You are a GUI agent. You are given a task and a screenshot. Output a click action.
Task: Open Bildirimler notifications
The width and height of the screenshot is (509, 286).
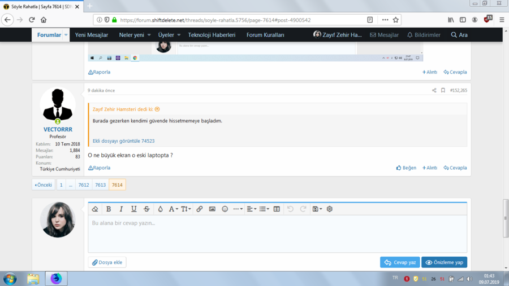pyautogui.click(x=424, y=35)
